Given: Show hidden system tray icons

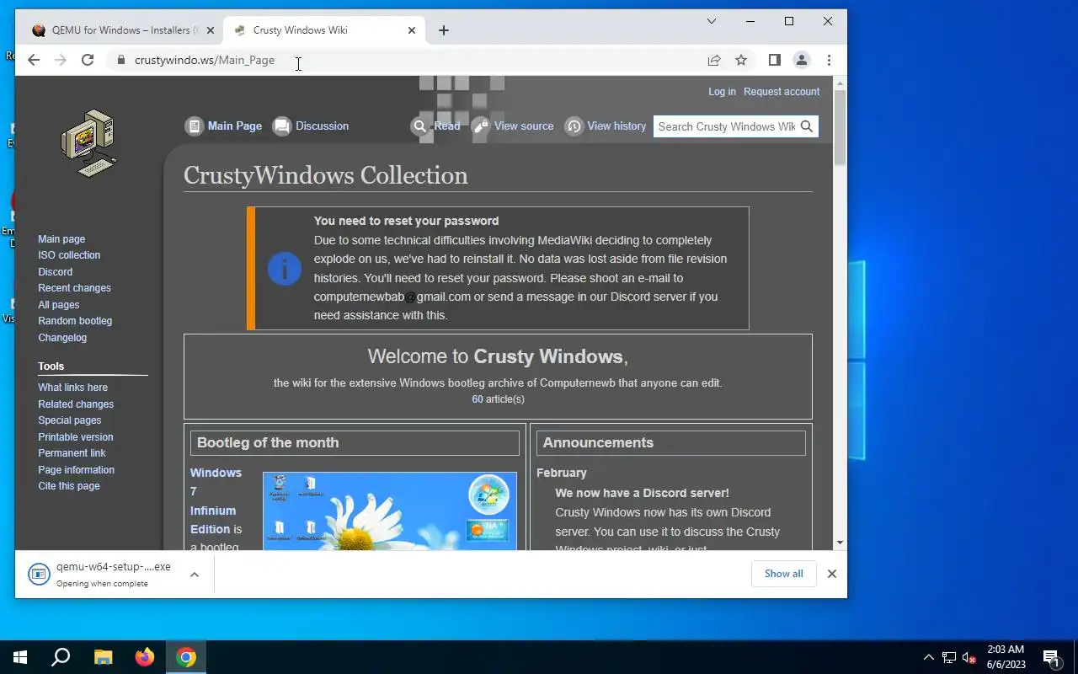Looking at the screenshot, I should 929,657.
